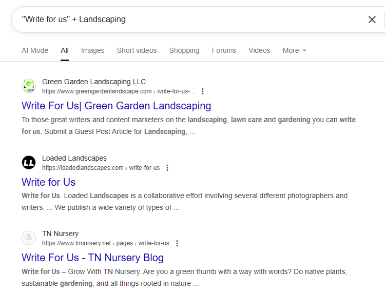Viewport: 385px width, 292px height.
Task: Clear the search box with X icon
Action: (x=372, y=20)
